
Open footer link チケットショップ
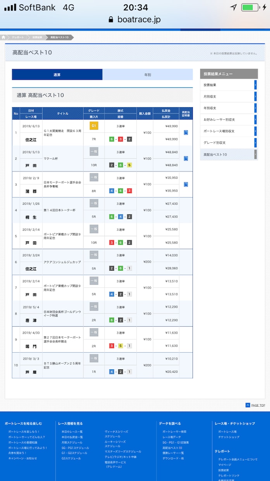229,437
